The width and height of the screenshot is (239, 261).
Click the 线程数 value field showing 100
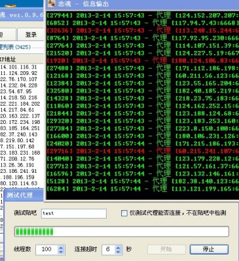click(x=47, y=249)
